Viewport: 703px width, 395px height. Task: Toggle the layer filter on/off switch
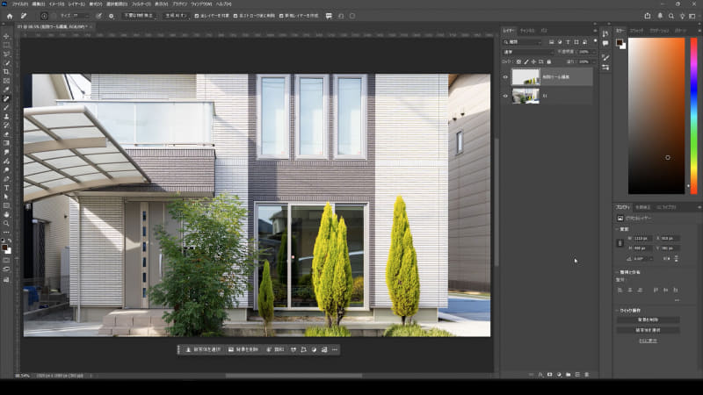(596, 40)
